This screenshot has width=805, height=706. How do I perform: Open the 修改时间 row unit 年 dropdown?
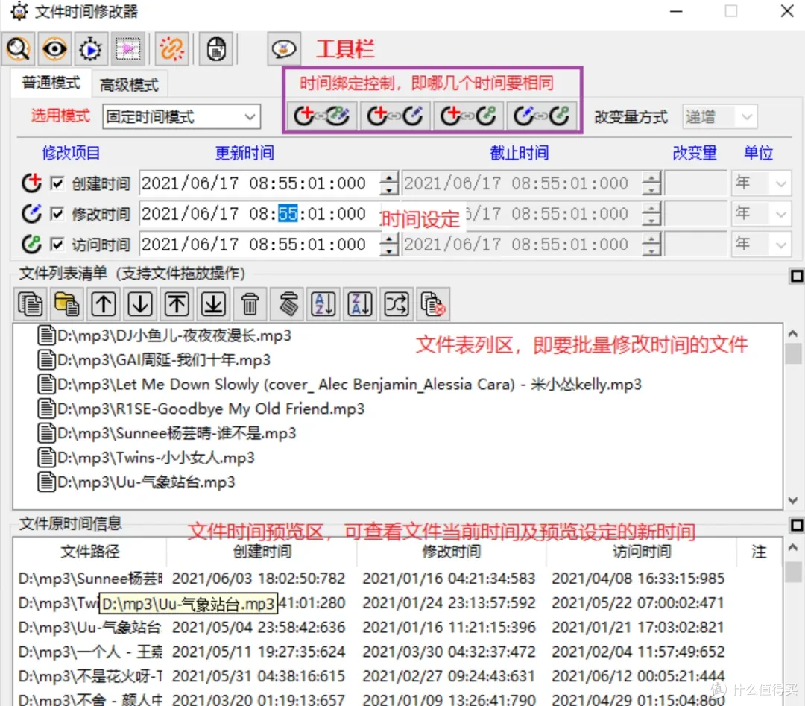click(761, 214)
